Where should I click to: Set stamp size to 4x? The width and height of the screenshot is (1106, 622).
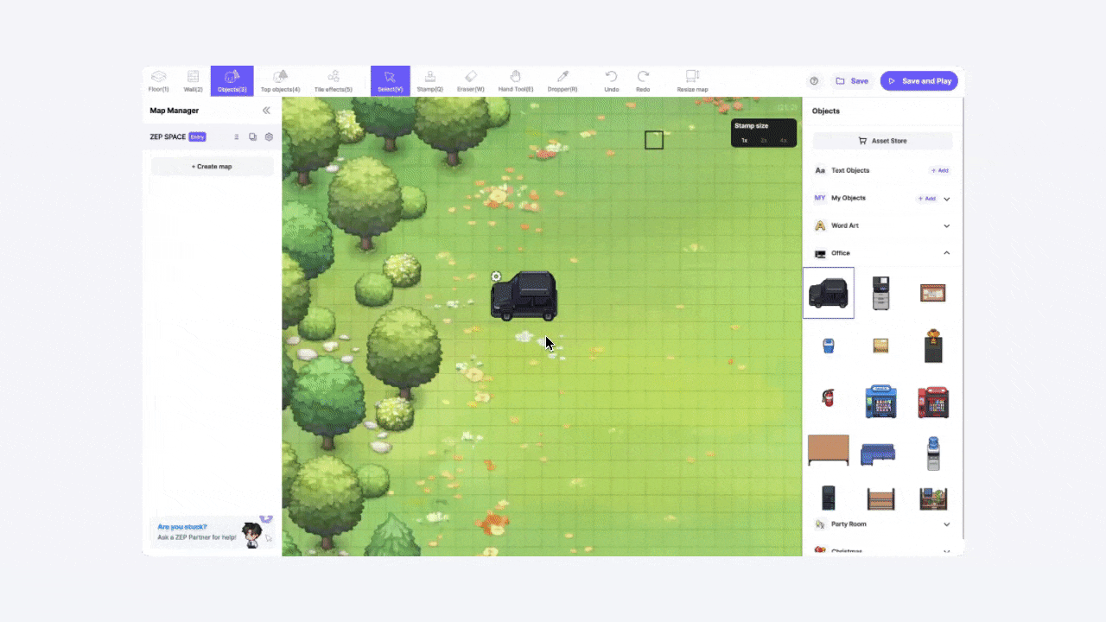(x=783, y=140)
